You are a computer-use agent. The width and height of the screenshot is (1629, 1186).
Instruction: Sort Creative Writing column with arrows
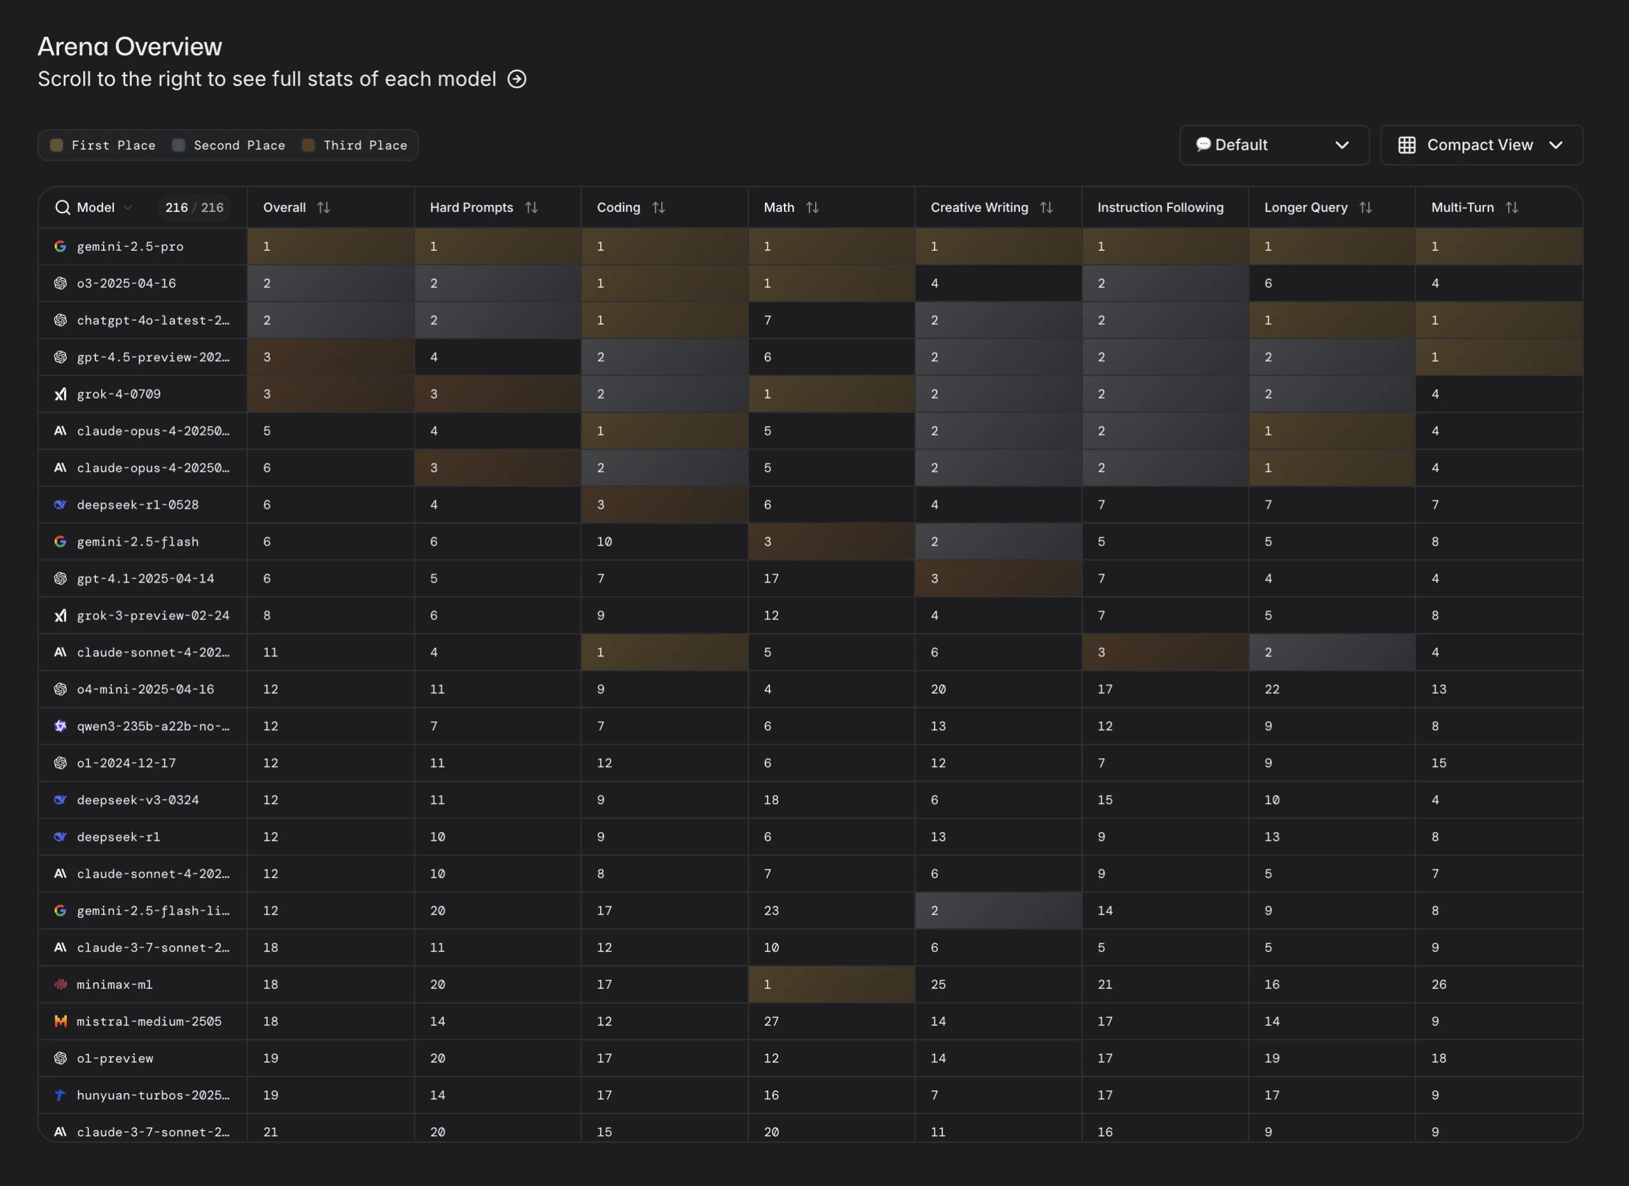pos(1047,208)
